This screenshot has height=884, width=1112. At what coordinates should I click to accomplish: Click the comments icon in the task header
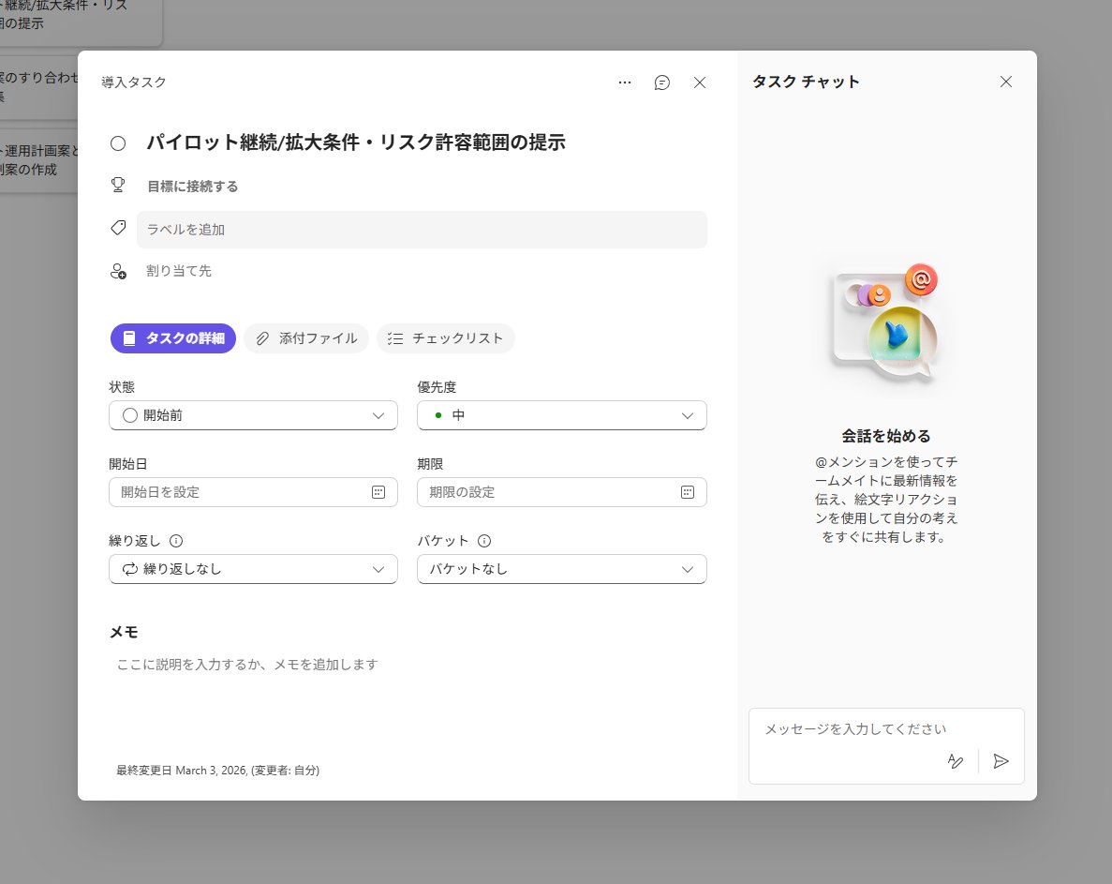[662, 82]
